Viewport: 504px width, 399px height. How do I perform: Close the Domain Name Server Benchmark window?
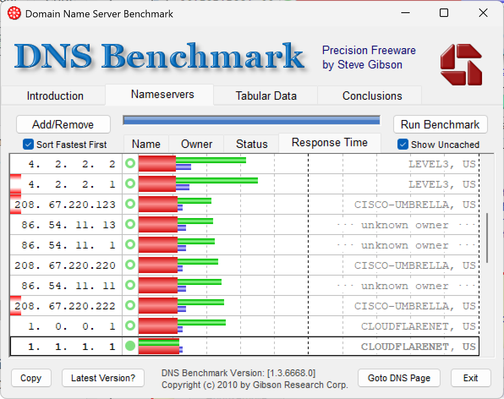tap(483, 13)
